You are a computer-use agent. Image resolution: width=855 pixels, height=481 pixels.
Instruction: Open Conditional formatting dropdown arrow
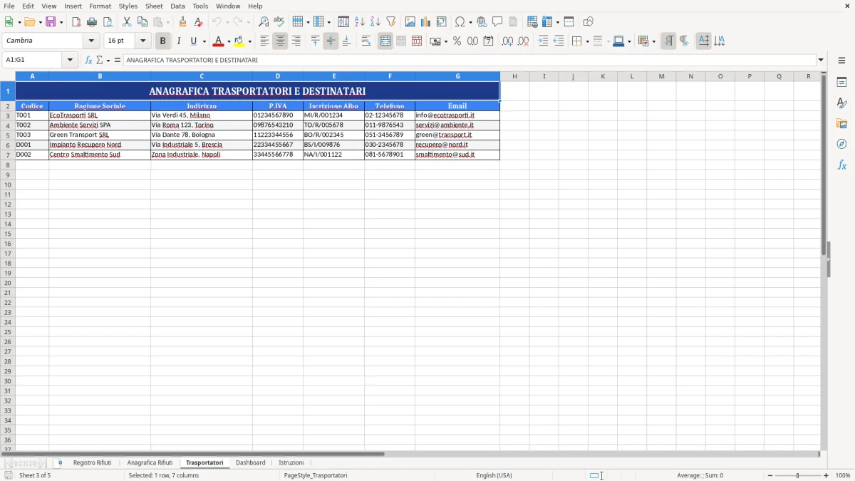[x=653, y=41]
